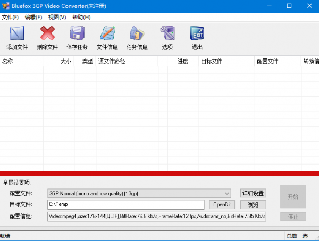Click the 停止 (Stop) button
The height and width of the screenshot is (241, 319).
click(293, 217)
